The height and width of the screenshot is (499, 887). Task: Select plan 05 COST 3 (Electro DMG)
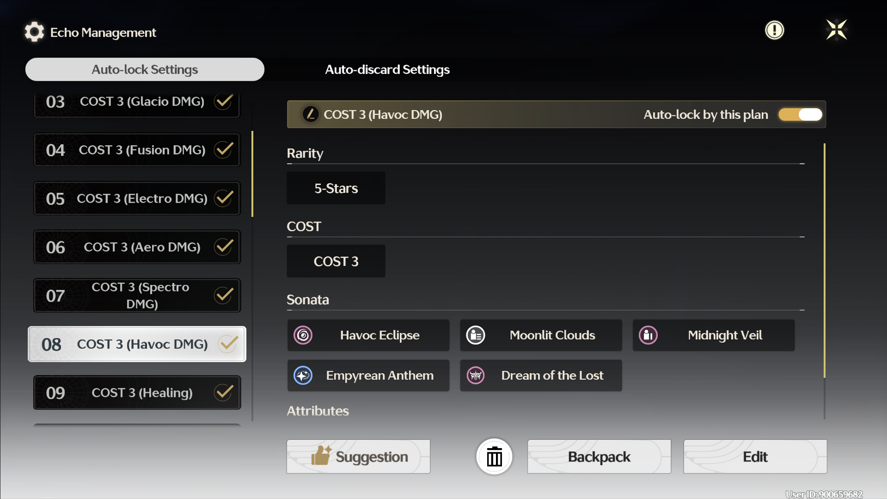coord(137,198)
